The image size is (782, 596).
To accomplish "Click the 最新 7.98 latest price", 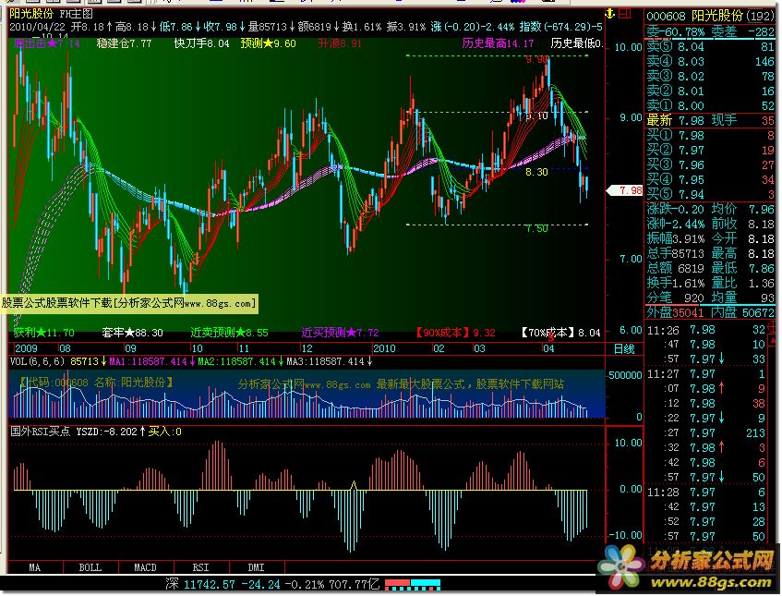I will [x=675, y=120].
